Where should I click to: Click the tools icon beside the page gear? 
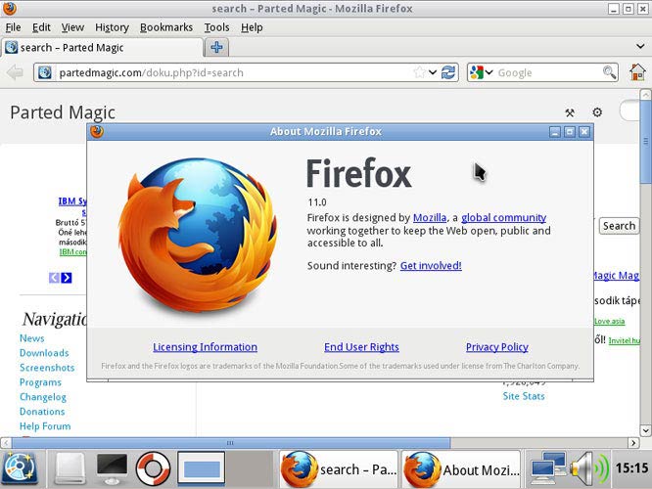[x=570, y=112]
